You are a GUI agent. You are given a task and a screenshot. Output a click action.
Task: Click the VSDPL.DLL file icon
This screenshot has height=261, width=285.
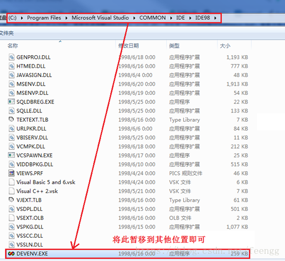click(x=11, y=209)
